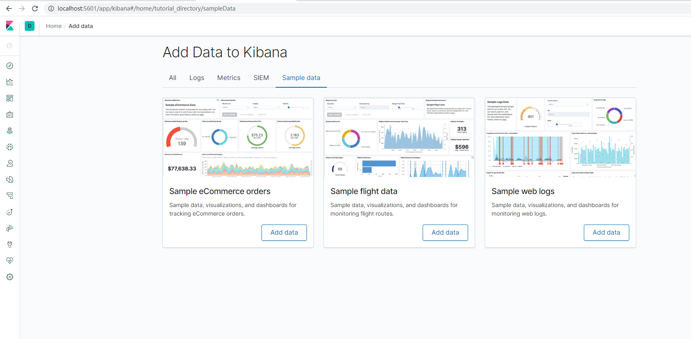Image resolution: width=691 pixels, height=339 pixels.
Task: Open SIEM icon in sidebar
Action: [x=10, y=228]
